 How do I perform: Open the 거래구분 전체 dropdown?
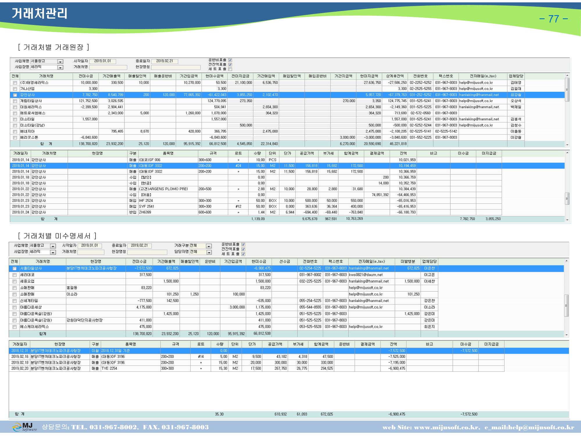tap(209, 246)
